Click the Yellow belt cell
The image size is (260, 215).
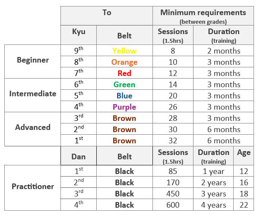pyautogui.click(x=124, y=51)
